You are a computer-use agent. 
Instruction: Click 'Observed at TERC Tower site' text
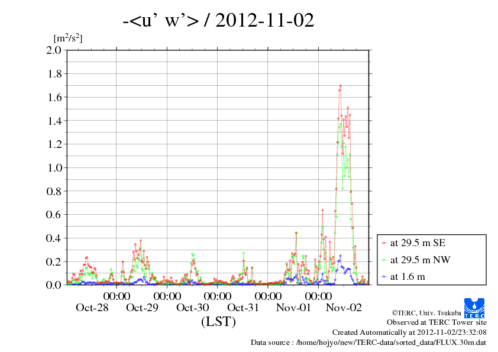click(x=436, y=322)
